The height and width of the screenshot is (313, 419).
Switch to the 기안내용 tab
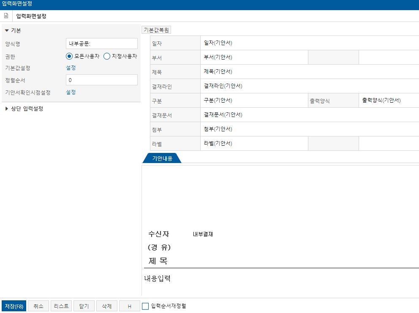tap(162, 158)
